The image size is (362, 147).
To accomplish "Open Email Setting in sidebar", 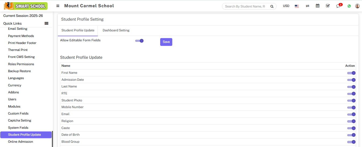I will click(18, 29).
